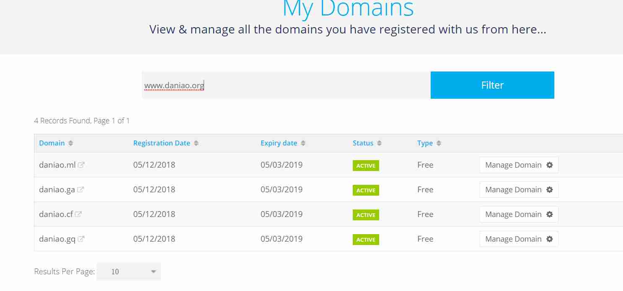This screenshot has height=291, width=623.
Task: Sort arrows next to Domain header
Action: (71, 143)
